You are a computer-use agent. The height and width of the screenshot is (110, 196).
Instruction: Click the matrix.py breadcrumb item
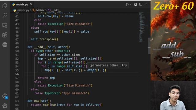click(x=23, y=10)
